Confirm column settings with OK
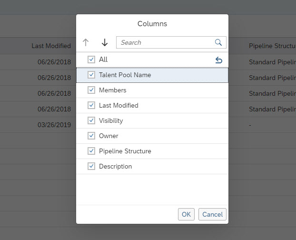The width and height of the screenshot is (296, 240). 186,214
